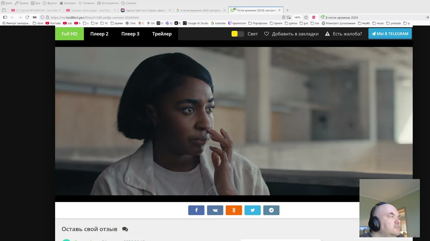
Task: Open the translate bookmark
Action: pyautogui.click(x=218, y=23)
